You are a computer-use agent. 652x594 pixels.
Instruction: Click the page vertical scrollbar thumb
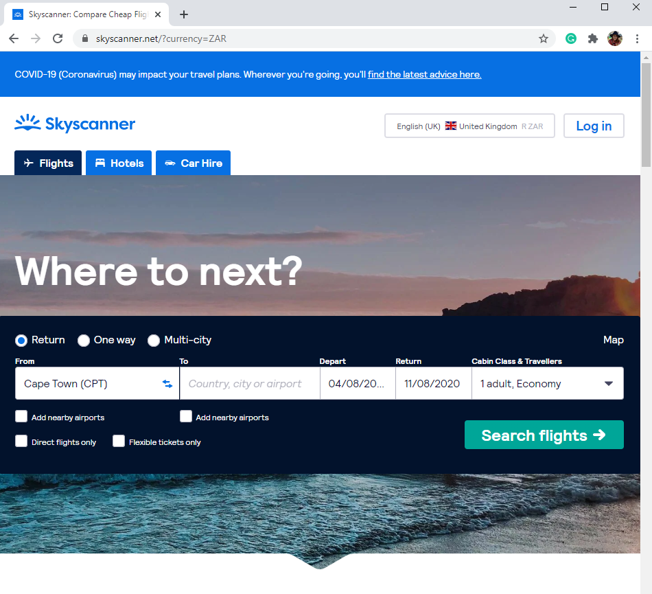pos(646,115)
